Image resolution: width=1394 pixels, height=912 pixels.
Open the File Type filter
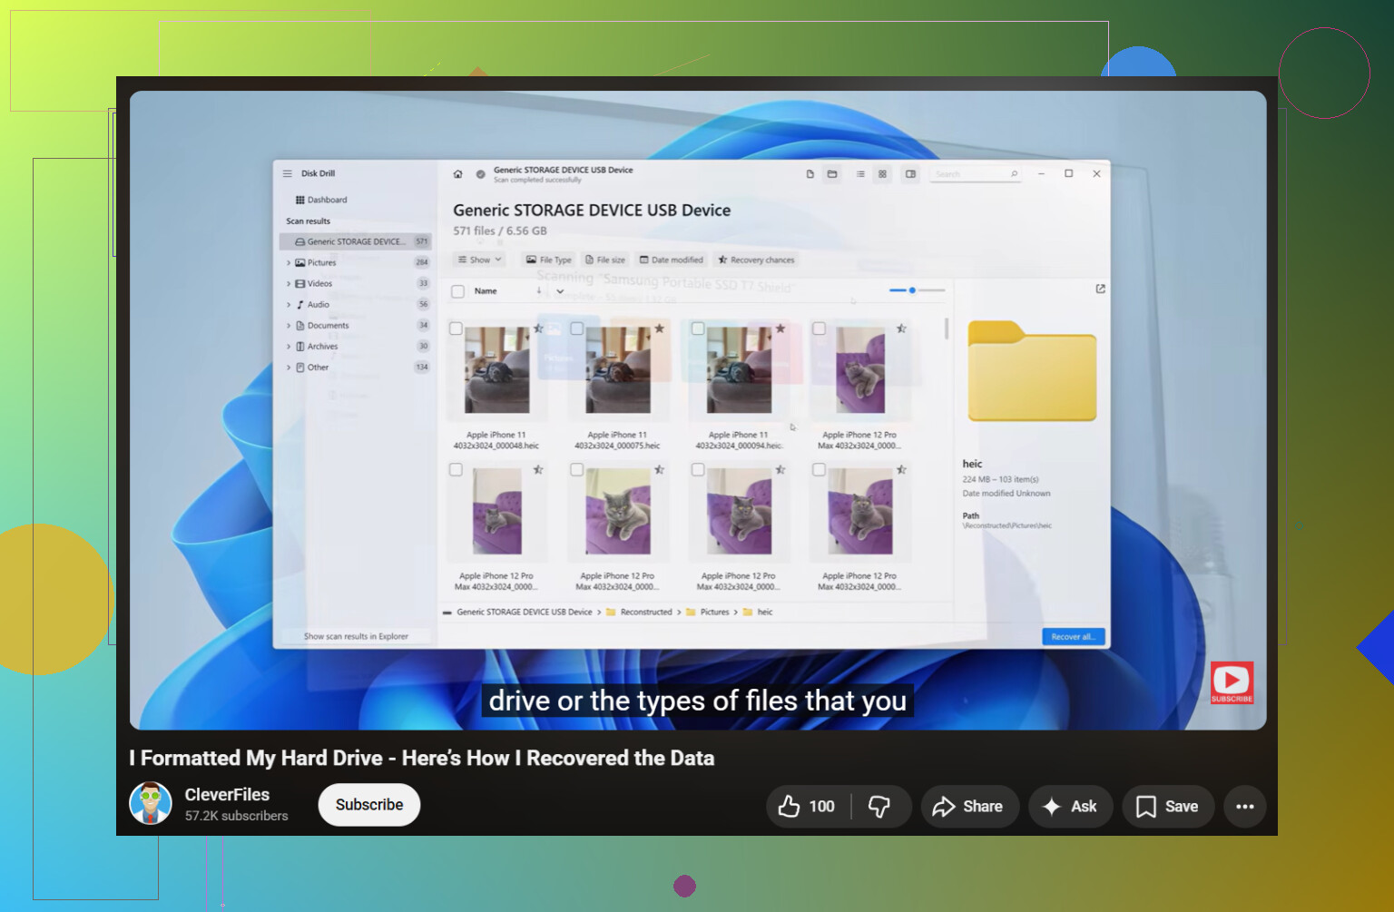pos(548,260)
